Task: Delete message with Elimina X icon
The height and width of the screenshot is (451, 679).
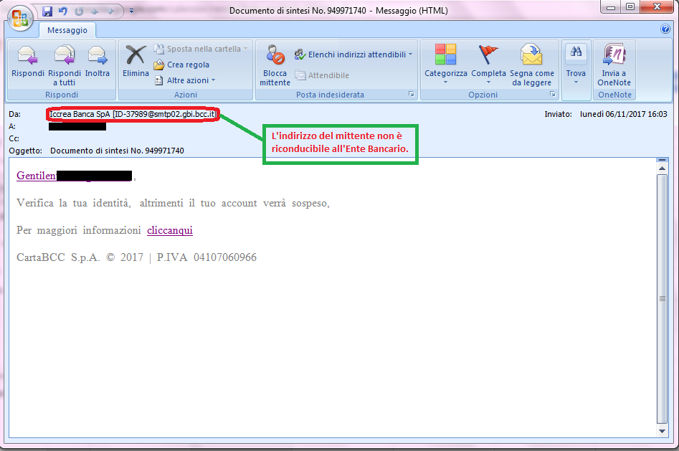Action: (x=136, y=55)
